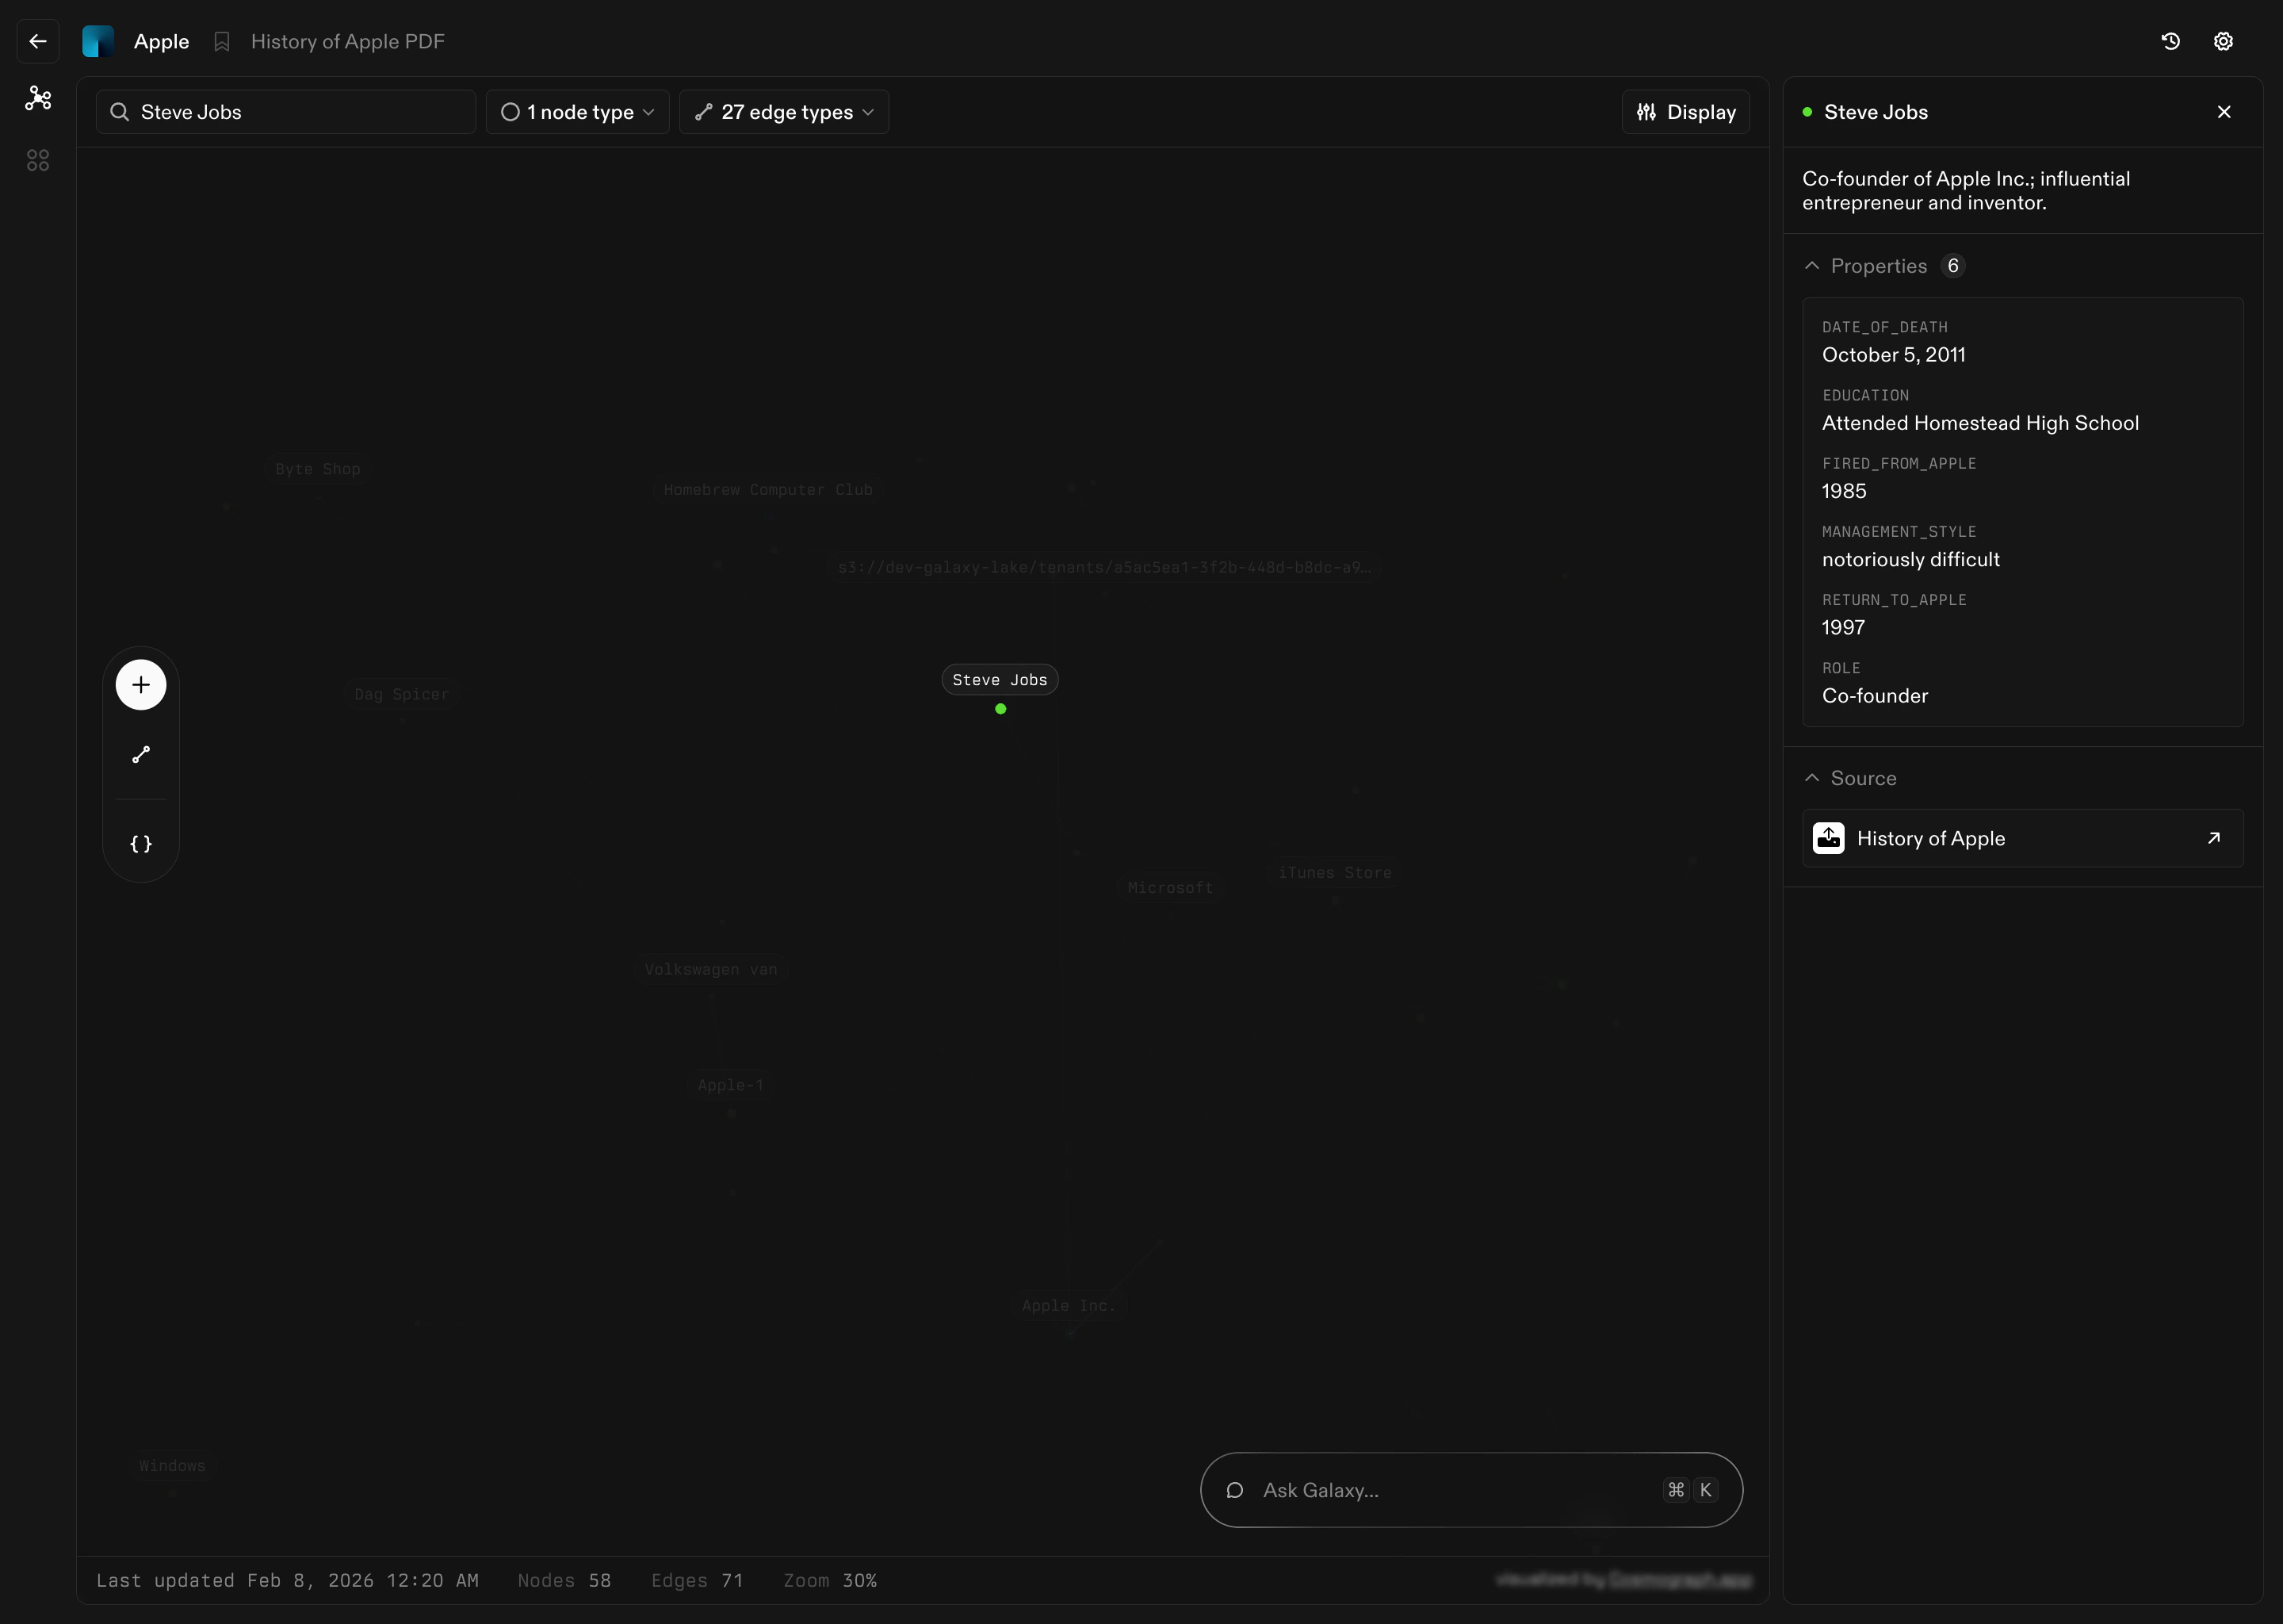Select the add edge tool

pyautogui.click(x=141, y=755)
